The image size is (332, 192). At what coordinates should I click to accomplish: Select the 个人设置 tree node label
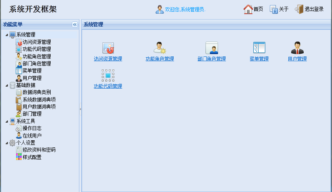26,143
